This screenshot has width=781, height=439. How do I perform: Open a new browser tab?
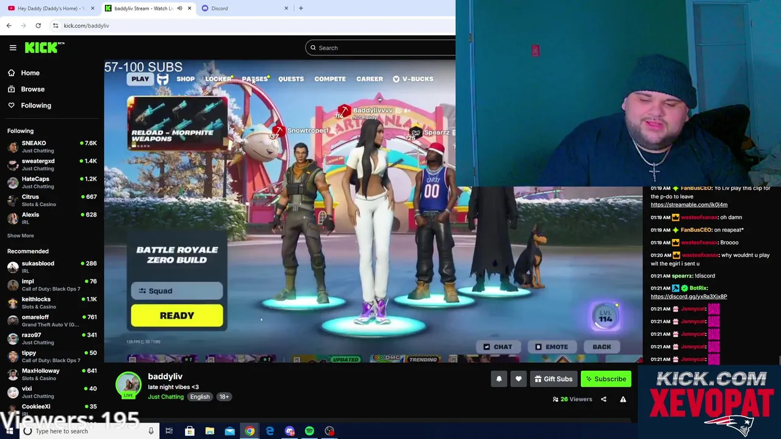301,8
